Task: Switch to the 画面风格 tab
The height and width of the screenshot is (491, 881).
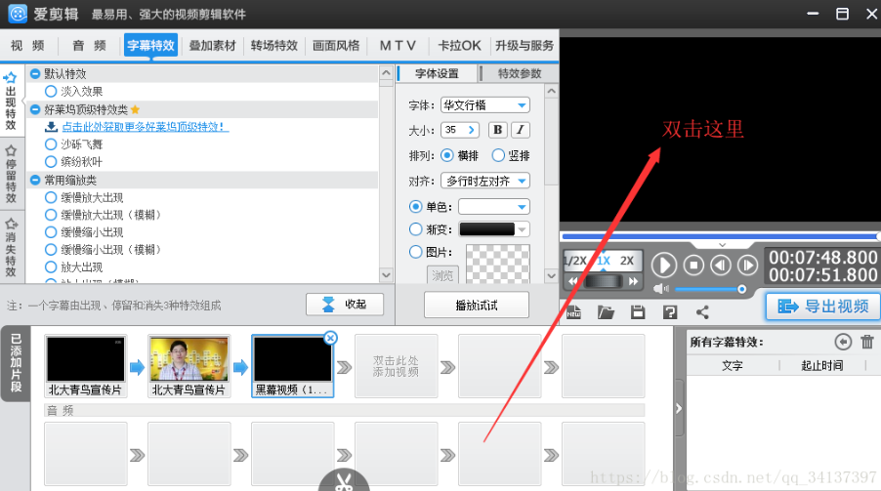Action: (x=336, y=46)
